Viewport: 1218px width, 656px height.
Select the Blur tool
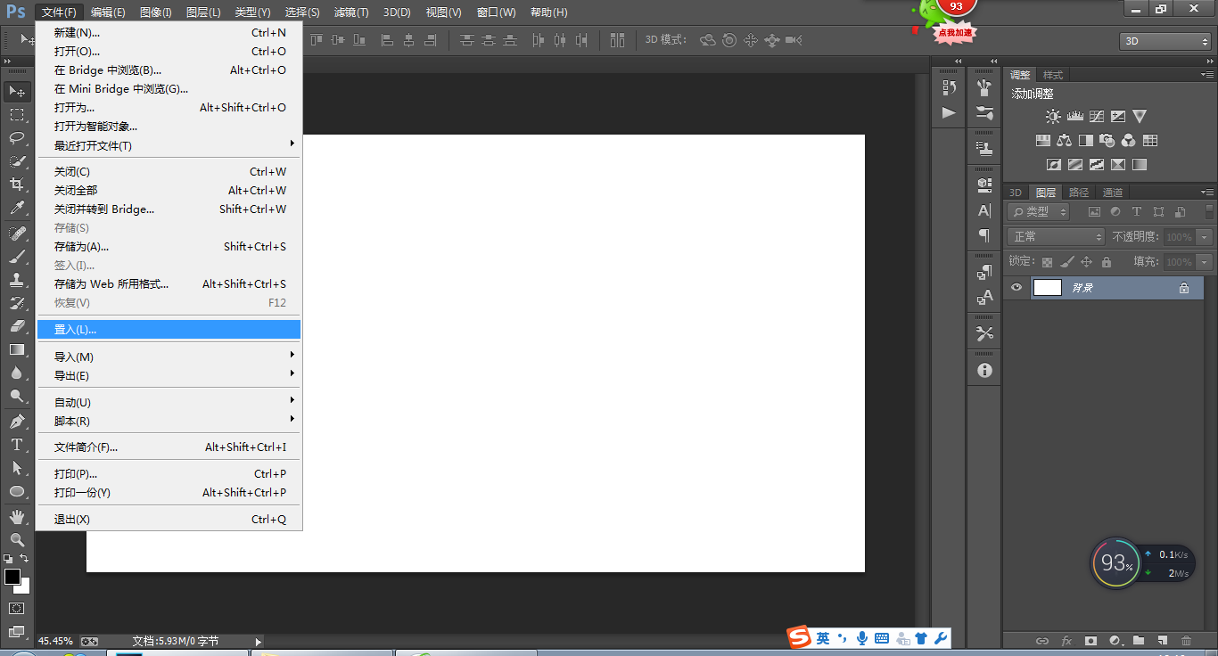[x=17, y=373]
